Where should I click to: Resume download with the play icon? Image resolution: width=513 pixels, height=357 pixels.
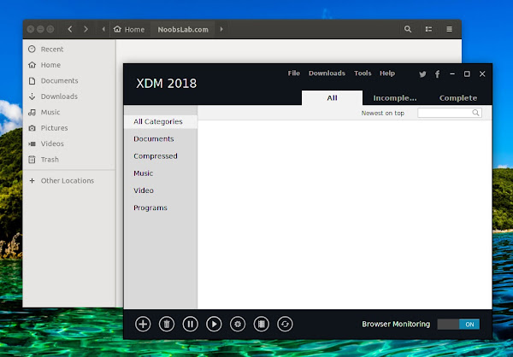pyautogui.click(x=214, y=324)
